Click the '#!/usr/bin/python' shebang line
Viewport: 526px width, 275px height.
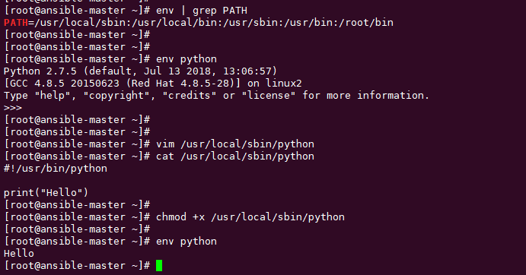56,169
